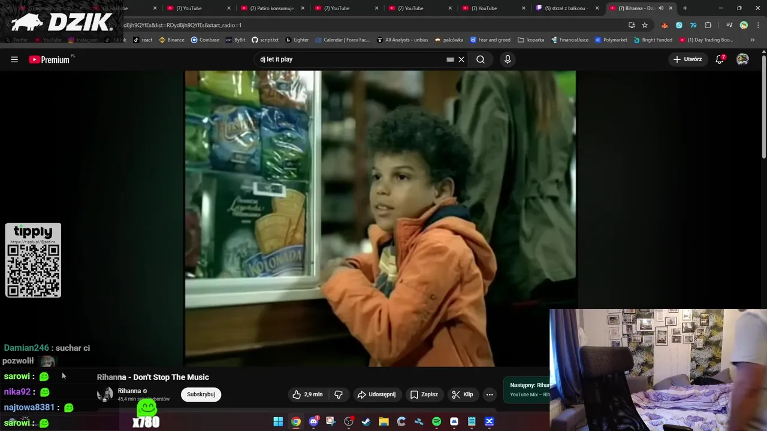Open OBS Studio from taskbar
The image size is (767, 431).
(x=349, y=421)
